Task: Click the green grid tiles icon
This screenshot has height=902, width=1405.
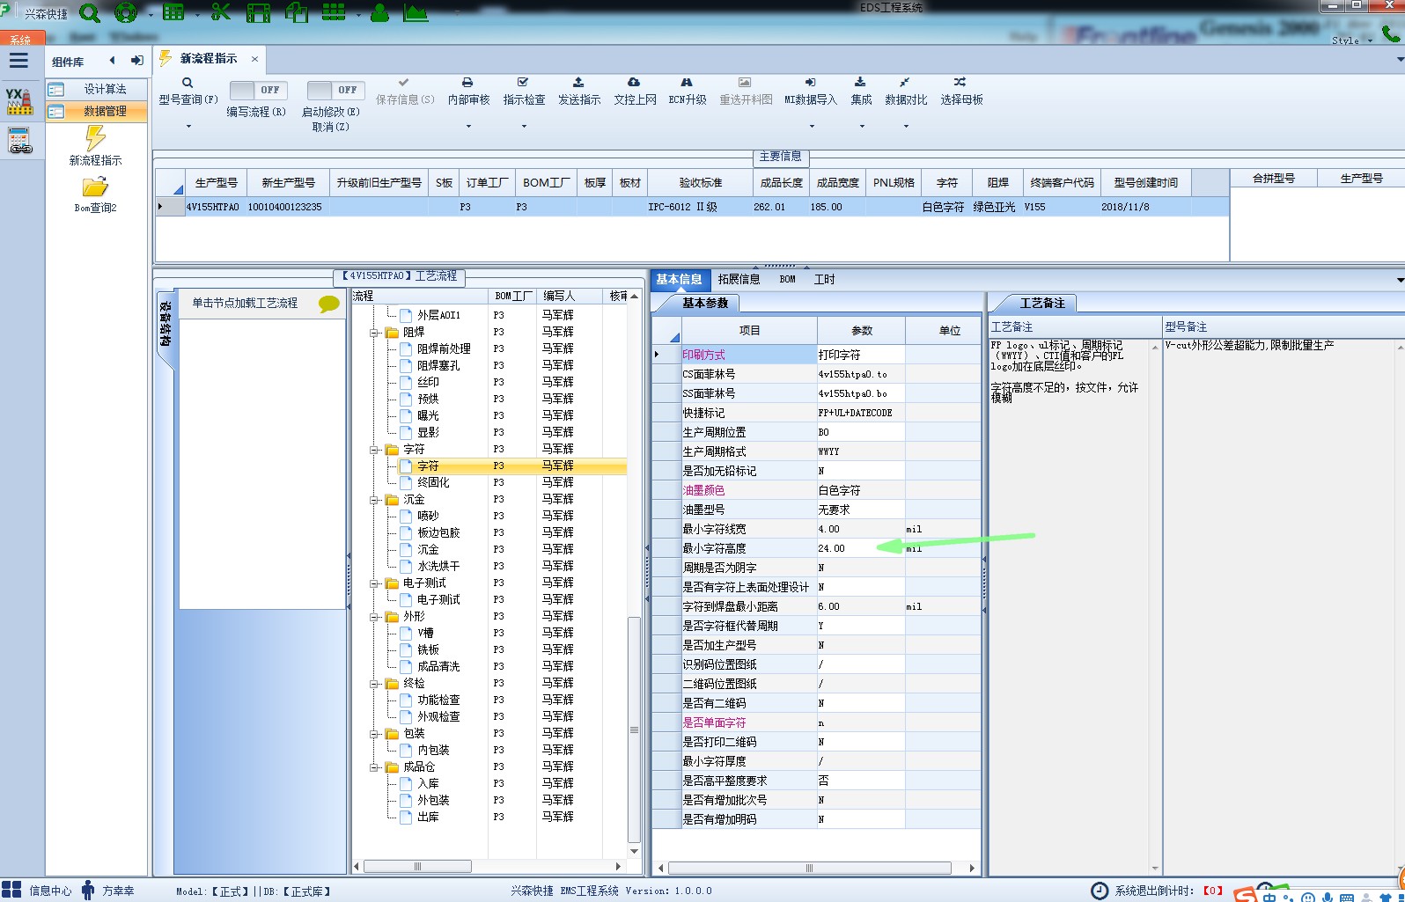Action: [x=334, y=11]
